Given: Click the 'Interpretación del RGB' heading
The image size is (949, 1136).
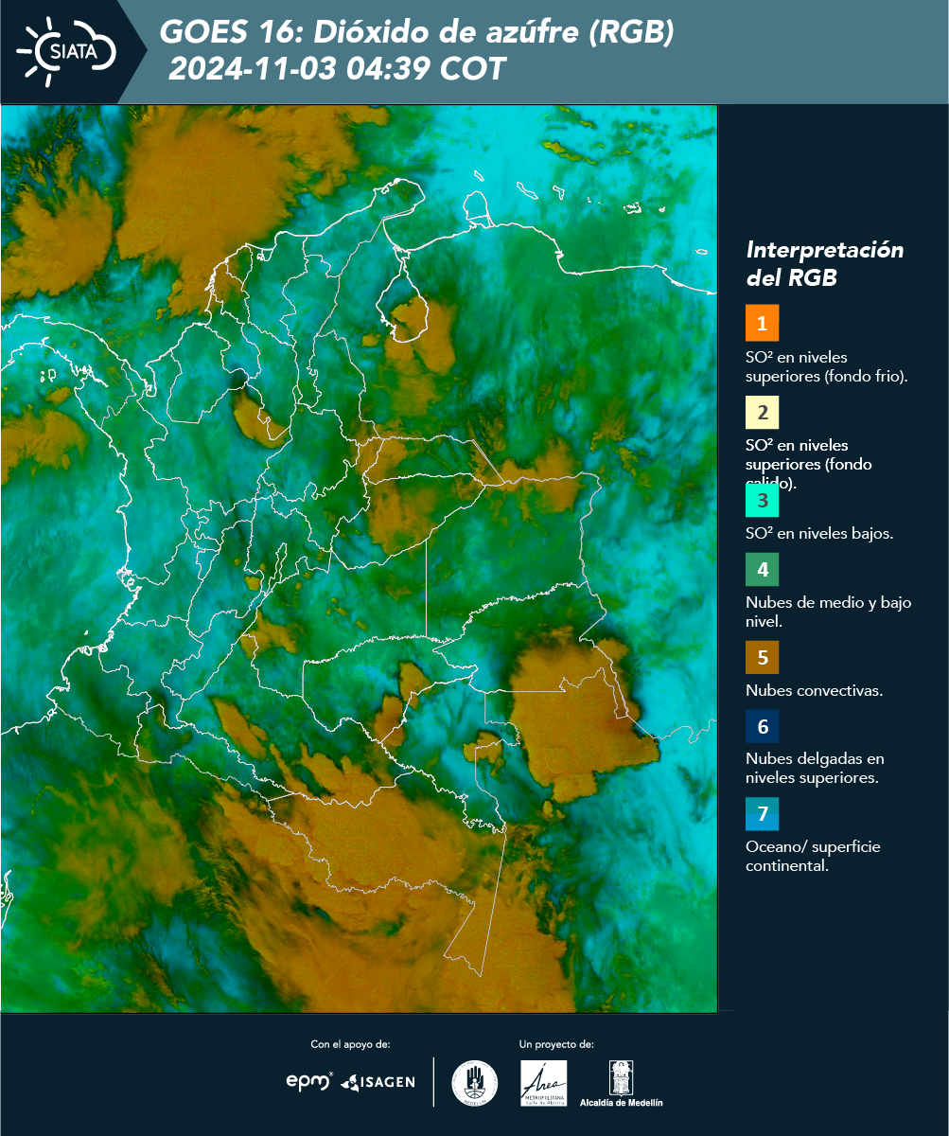Looking at the screenshot, I should click(x=825, y=264).
